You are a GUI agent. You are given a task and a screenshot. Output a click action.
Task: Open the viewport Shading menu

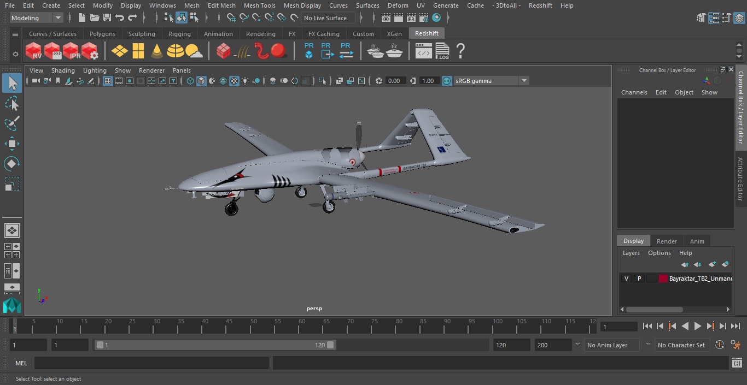pos(63,70)
